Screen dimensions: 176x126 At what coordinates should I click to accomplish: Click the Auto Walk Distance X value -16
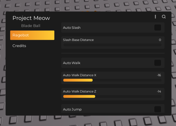pos(159,75)
